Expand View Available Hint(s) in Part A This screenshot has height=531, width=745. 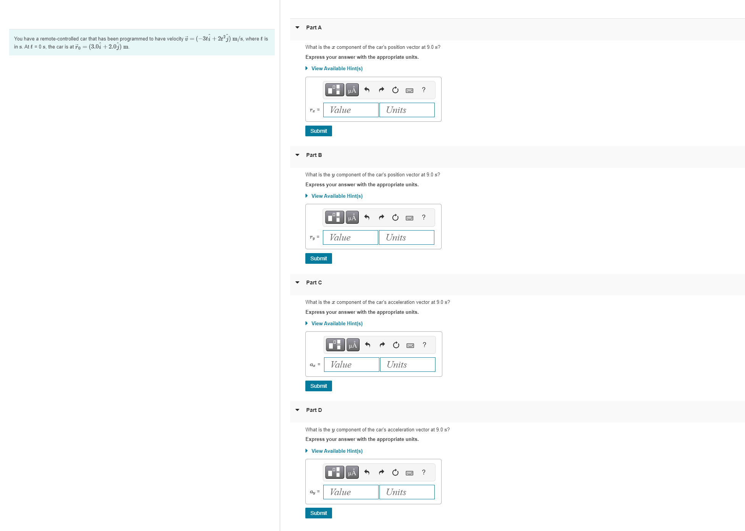337,68
